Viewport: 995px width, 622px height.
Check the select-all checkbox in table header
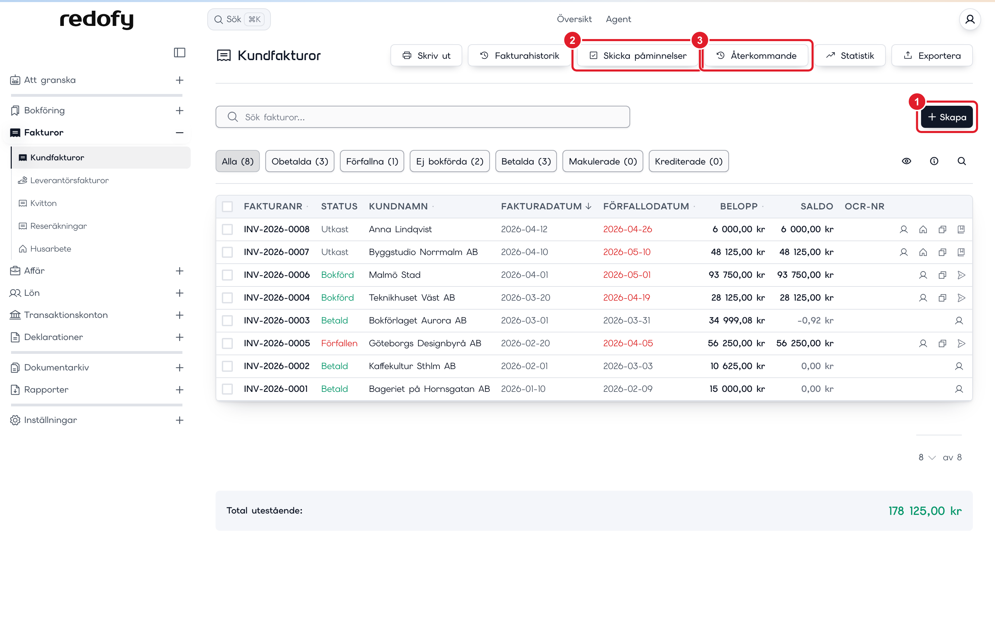pyautogui.click(x=227, y=207)
